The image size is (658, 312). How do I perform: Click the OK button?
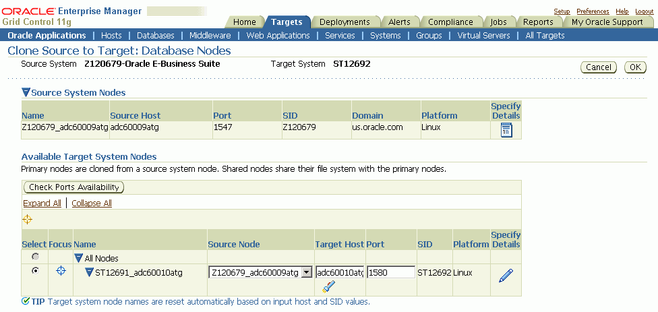[635, 67]
